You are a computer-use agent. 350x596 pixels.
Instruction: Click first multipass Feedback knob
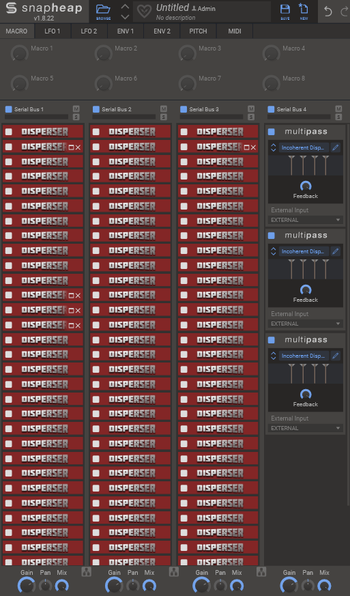tap(306, 186)
